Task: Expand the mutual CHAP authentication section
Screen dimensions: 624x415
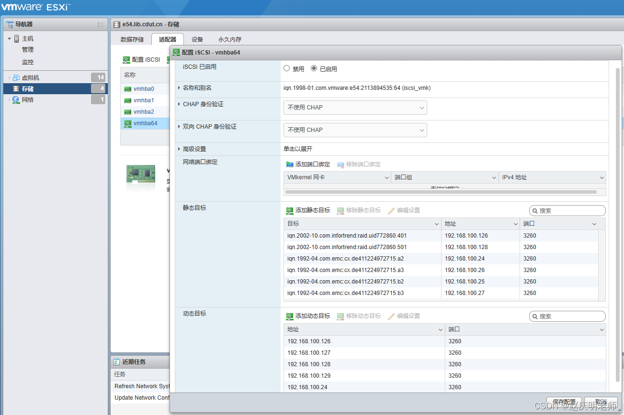Action: coord(179,127)
